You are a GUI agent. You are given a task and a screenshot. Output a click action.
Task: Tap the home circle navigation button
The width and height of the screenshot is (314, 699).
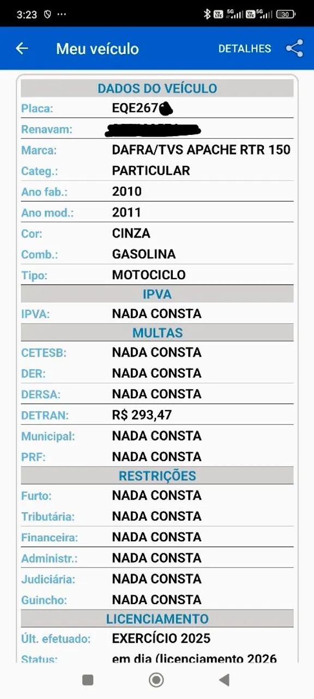pyautogui.click(x=156, y=680)
